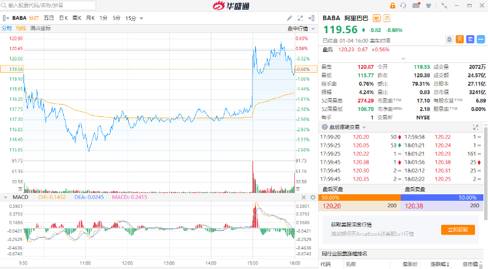Expand the after-hours quote chevron
Screen dimensions: 488x269
(403, 58)
